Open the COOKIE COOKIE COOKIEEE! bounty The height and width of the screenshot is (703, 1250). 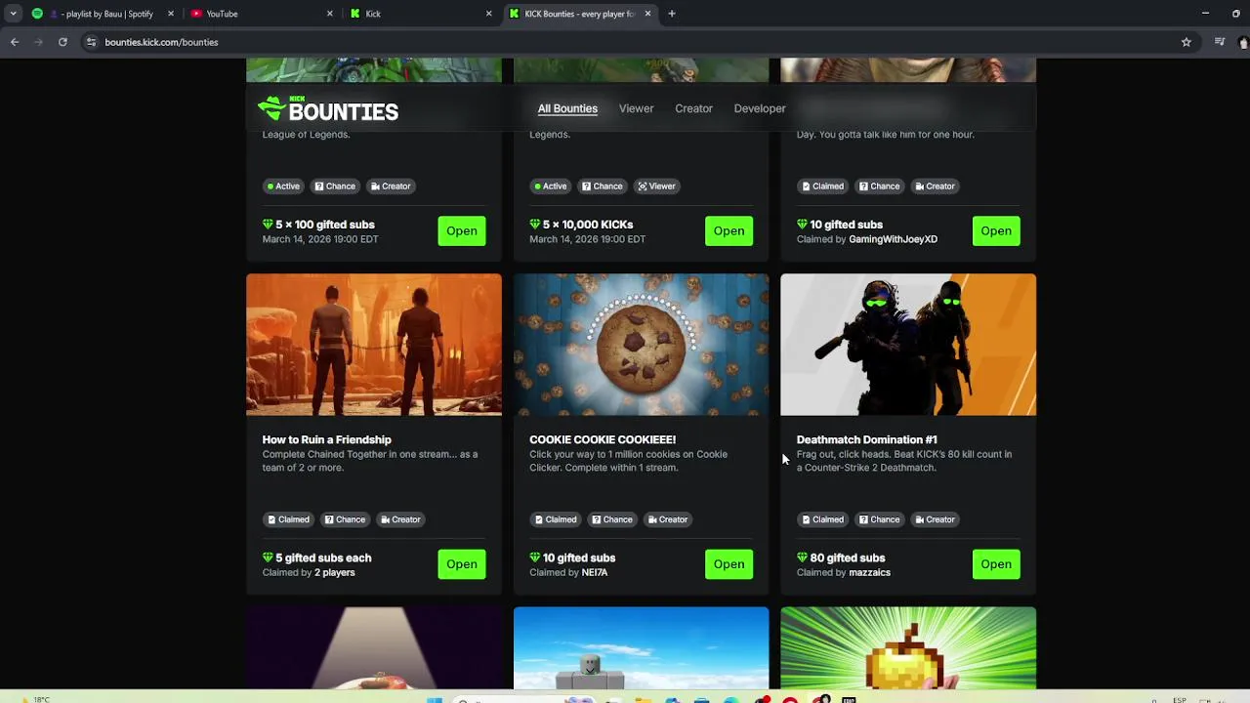(x=729, y=564)
